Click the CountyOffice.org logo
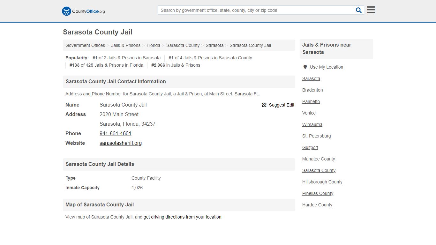Screen dimensions: 436x245 point(83,11)
